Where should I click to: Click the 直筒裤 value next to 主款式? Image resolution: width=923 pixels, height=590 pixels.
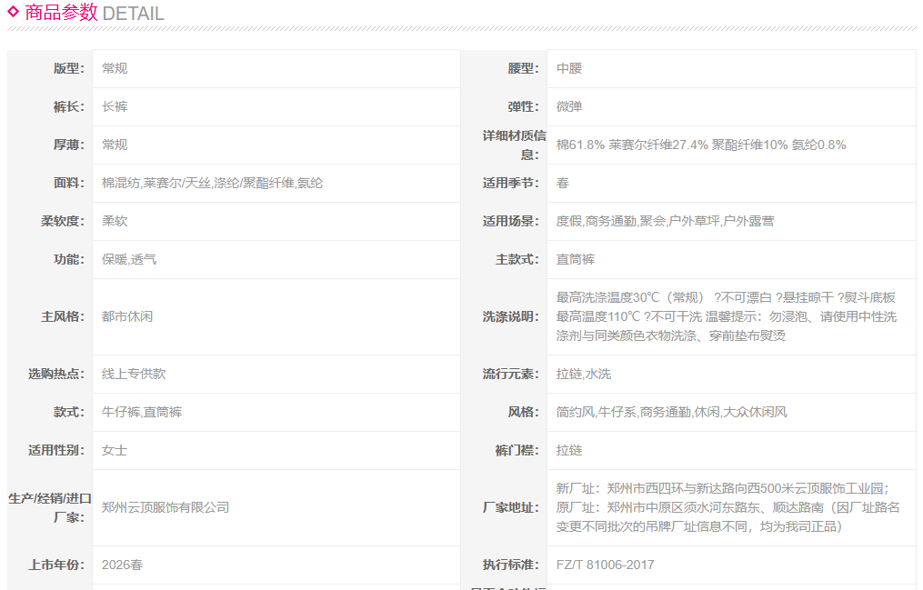point(576,259)
